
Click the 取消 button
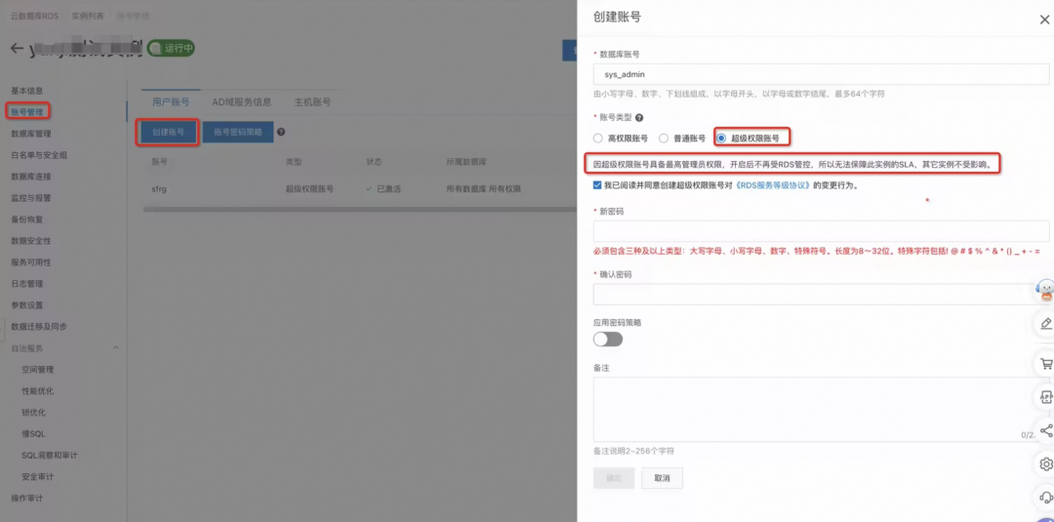(x=662, y=478)
